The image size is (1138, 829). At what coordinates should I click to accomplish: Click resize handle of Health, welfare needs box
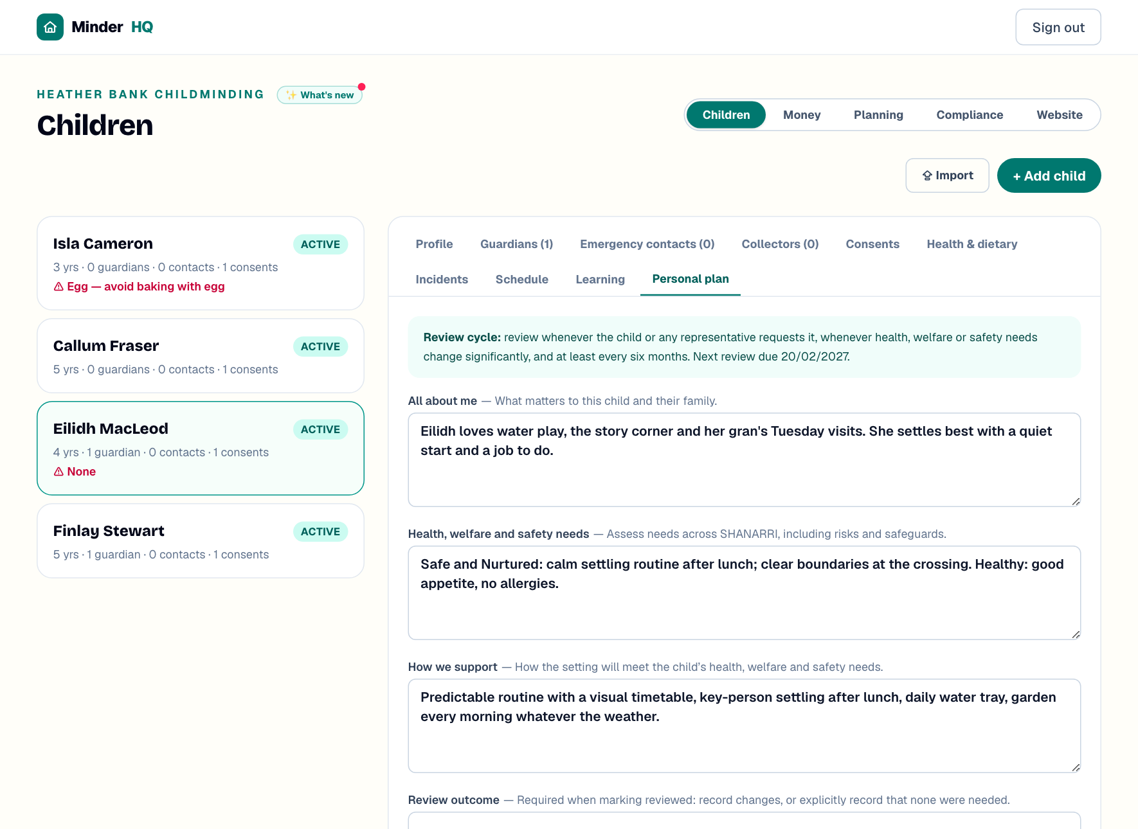tap(1076, 634)
